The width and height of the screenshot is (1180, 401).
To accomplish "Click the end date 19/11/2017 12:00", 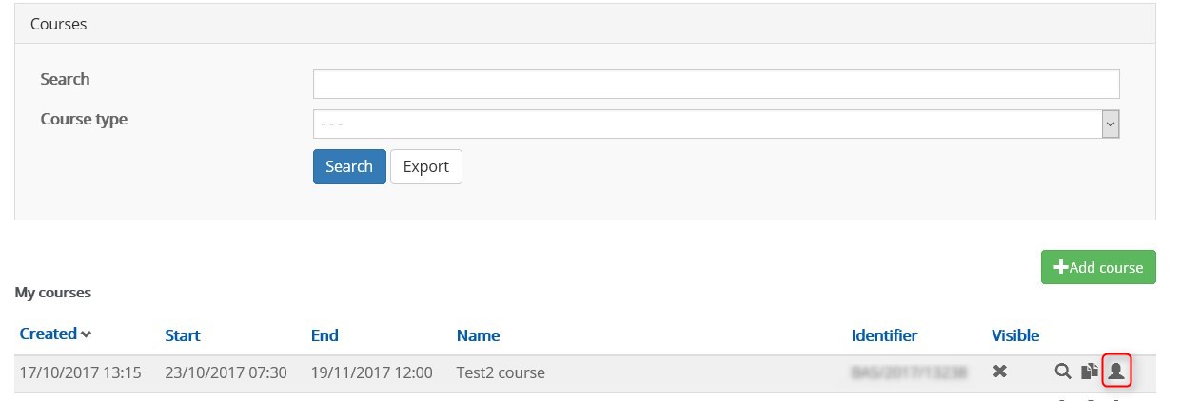I will tap(371, 372).
